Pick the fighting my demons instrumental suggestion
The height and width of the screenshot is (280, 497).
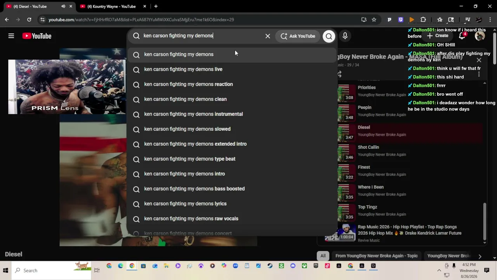[x=232, y=114]
